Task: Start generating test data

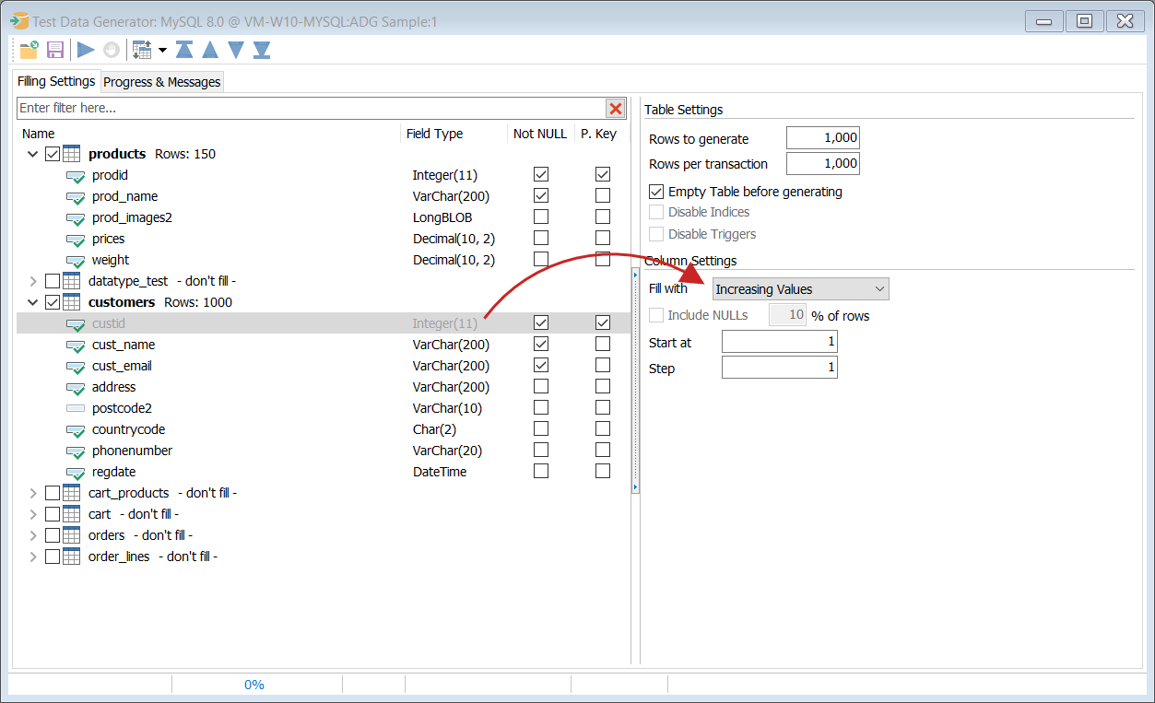Action: [x=83, y=50]
